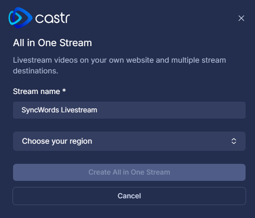The width and height of the screenshot is (255, 218).
Task: Click the Castr play-shaped logo icon
Action: tap(20, 17)
